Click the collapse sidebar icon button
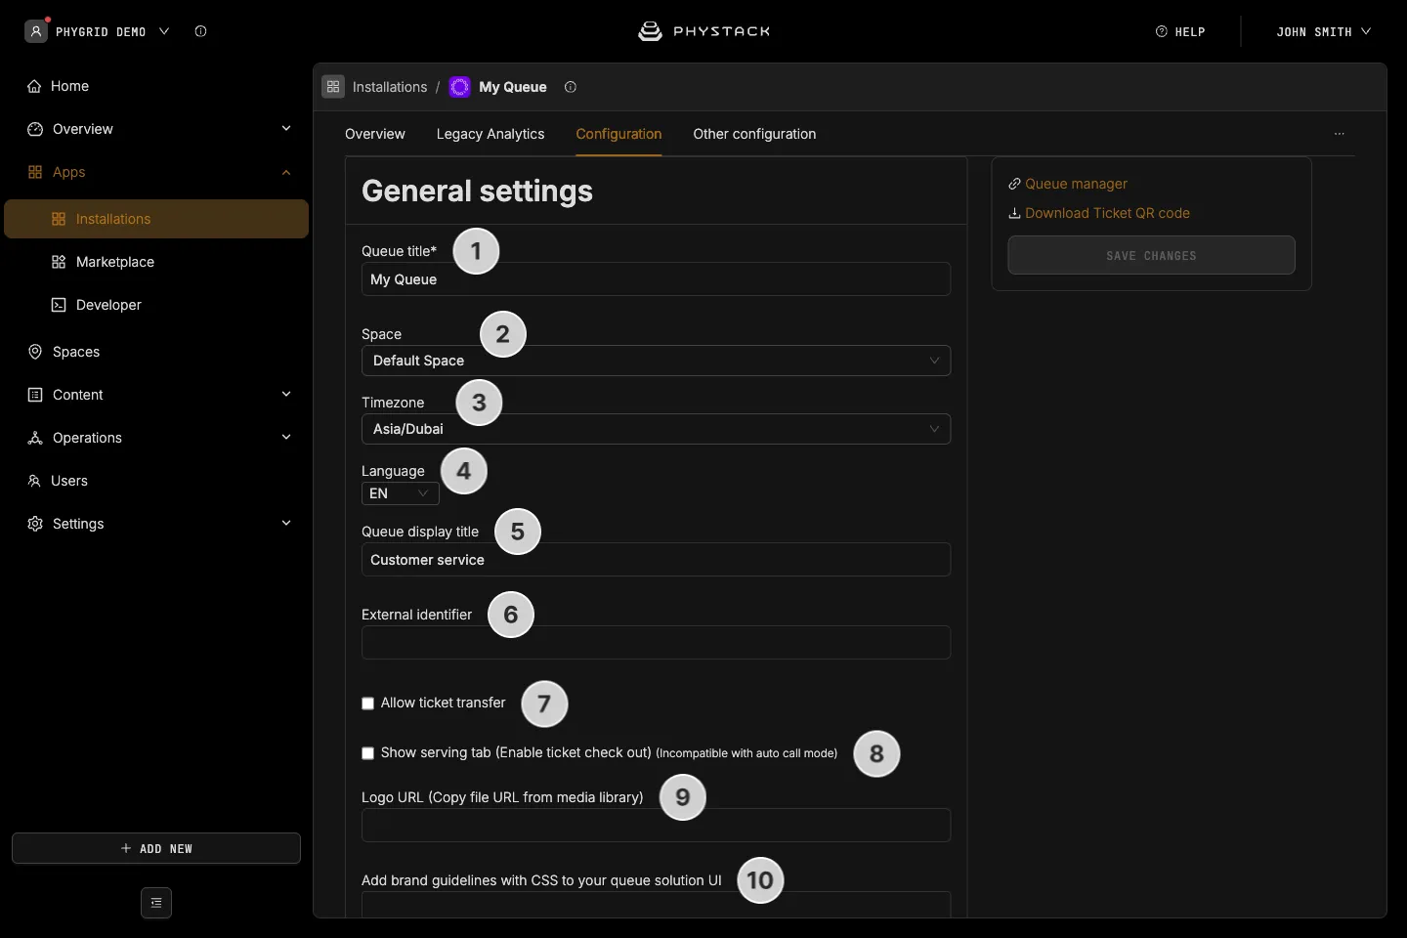1407x938 pixels. click(x=156, y=903)
